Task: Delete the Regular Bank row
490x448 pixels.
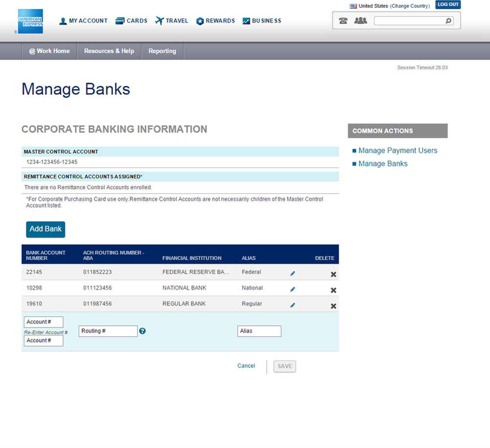Action: [334, 306]
